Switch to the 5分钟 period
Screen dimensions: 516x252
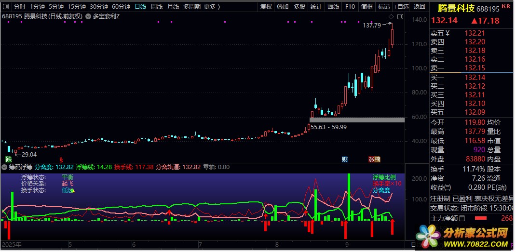tap(56, 7)
